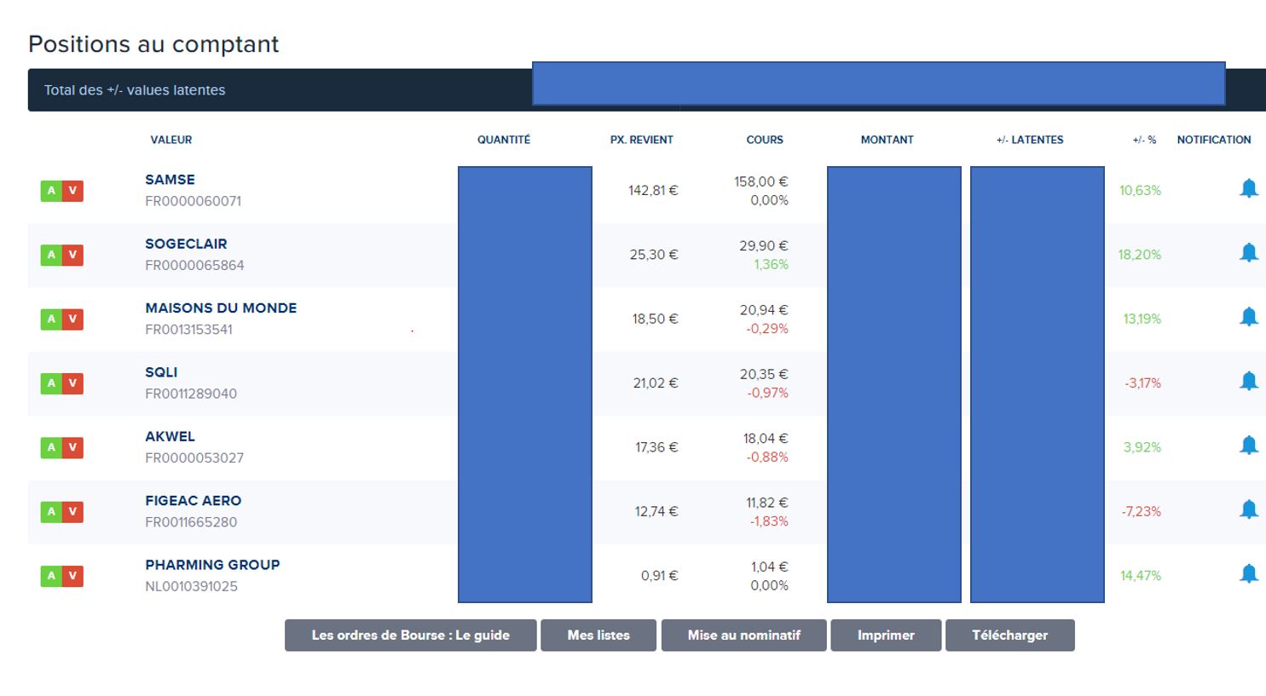The width and height of the screenshot is (1266, 696).
Task: Set notification bell for SOGECLAIR
Action: pos(1249,252)
